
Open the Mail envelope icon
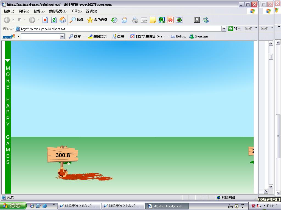point(124,20)
